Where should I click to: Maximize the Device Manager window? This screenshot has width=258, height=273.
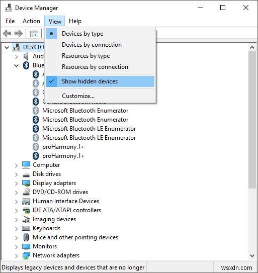pos(223,8)
